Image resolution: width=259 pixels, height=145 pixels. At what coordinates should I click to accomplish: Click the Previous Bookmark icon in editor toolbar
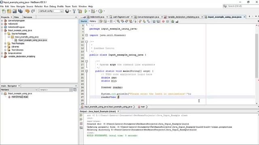[140, 21]
